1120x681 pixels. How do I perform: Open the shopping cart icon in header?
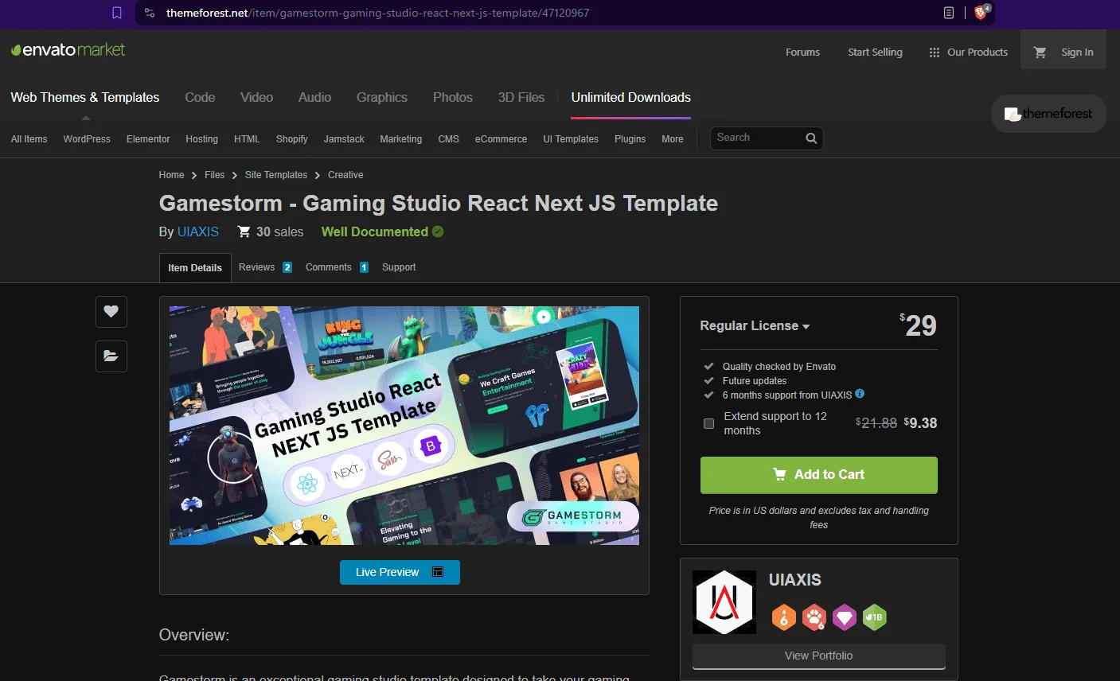[x=1040, y=52]
